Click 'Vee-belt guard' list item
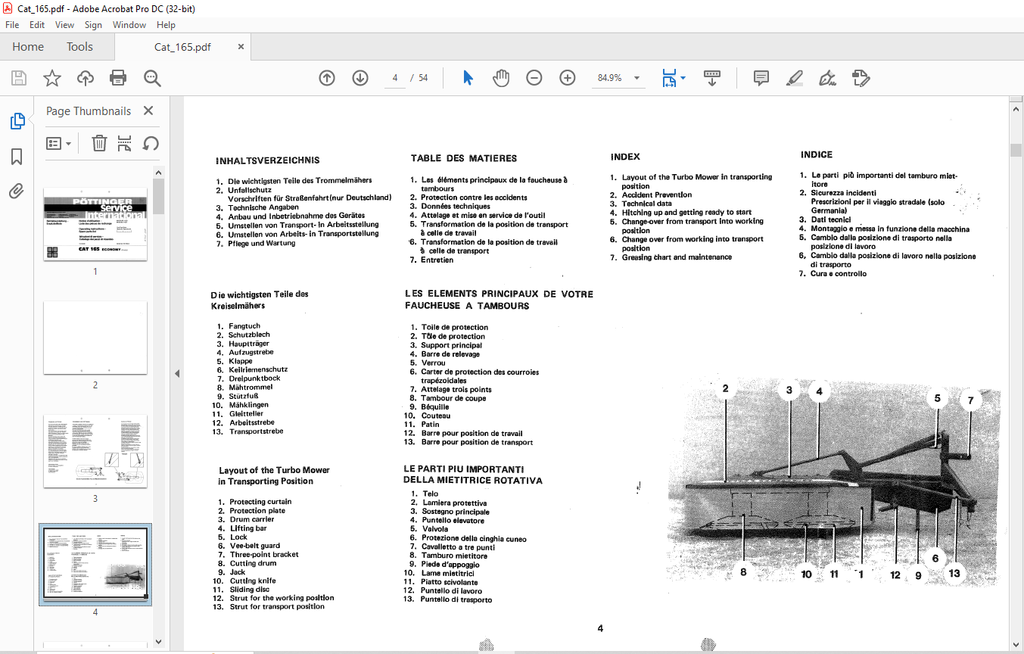This screenshot has height=654, width=1024. coord(255,546)
